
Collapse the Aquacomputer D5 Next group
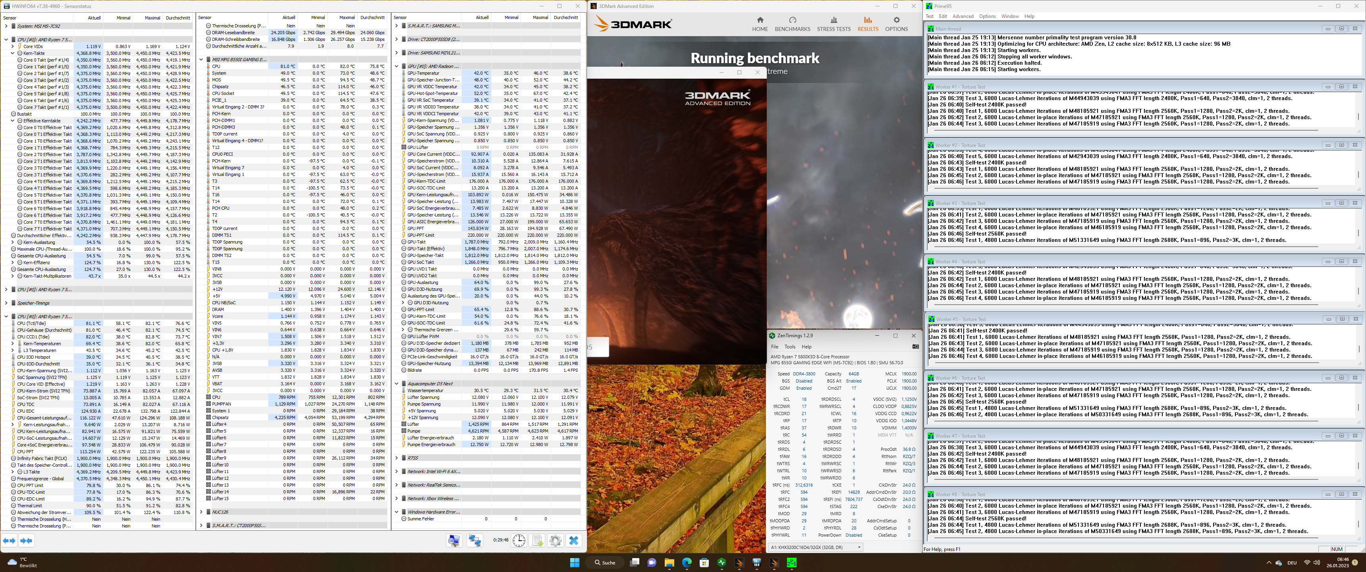click(397, 384)
